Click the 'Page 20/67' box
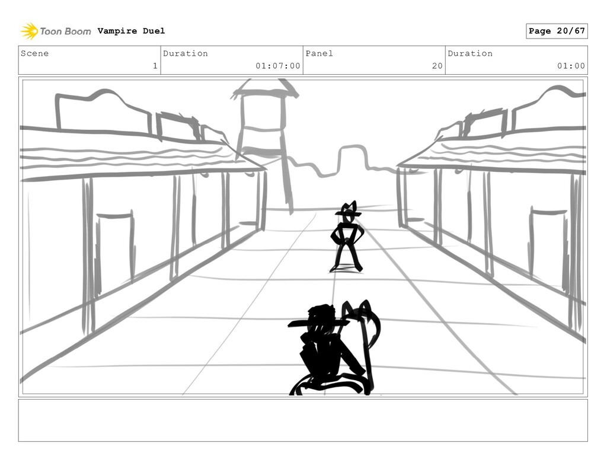The width and height of the screenshot is (607, 469). (x=557, y=31)
